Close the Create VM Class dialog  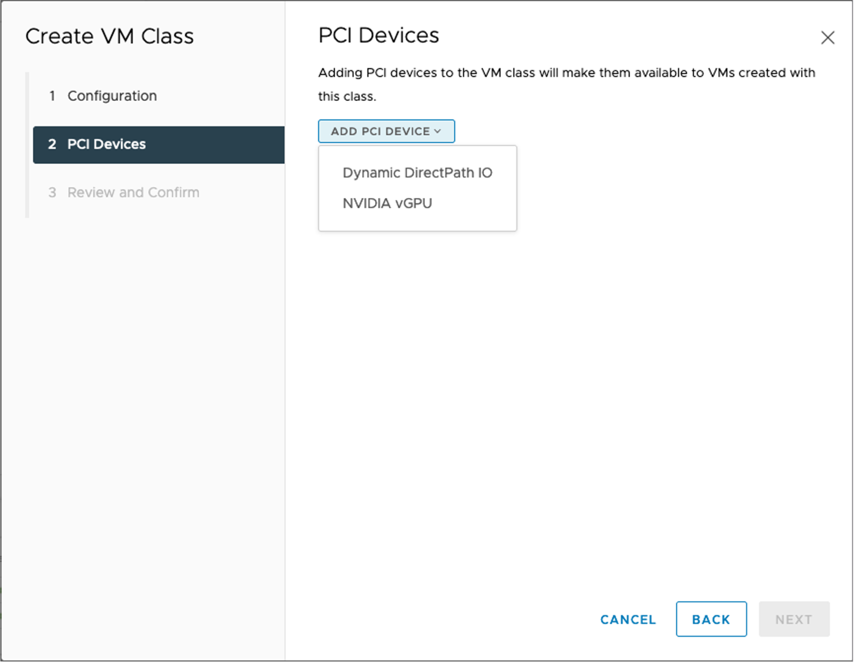coord(827,38)
